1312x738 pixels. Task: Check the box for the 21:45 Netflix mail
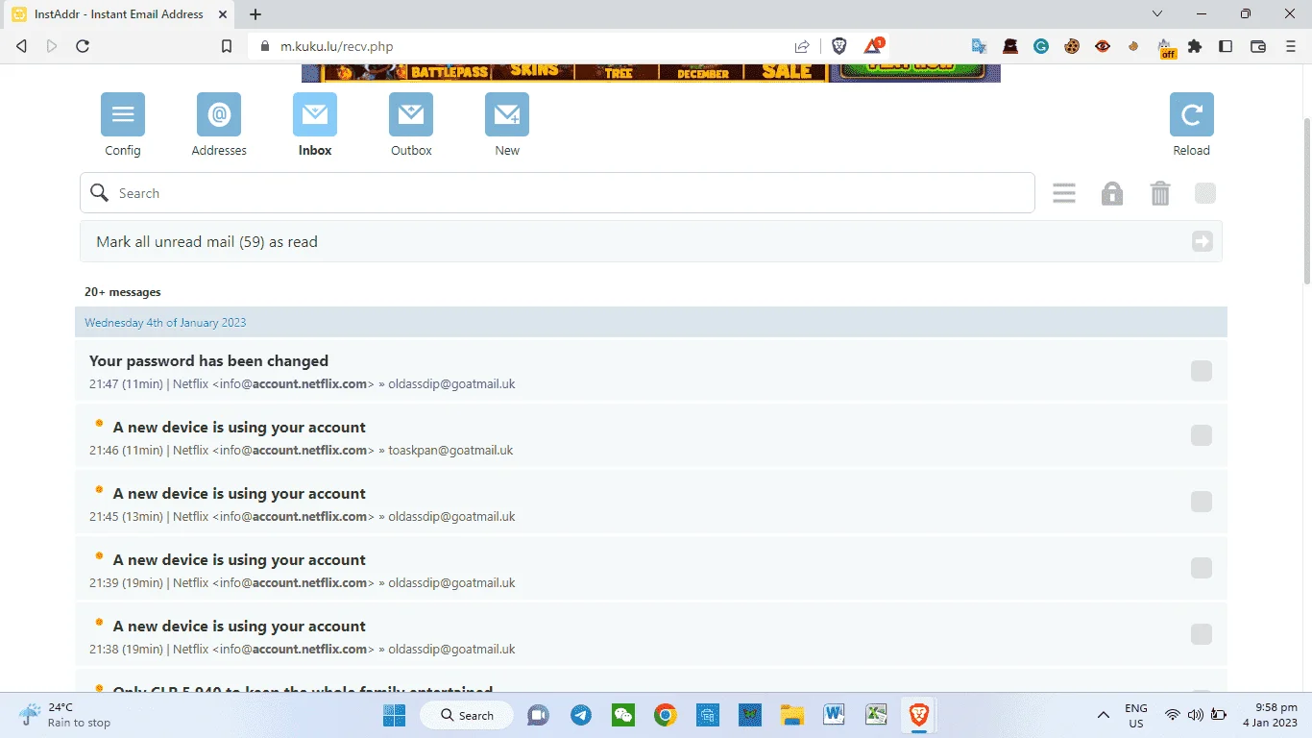(x=1202, y=502)
